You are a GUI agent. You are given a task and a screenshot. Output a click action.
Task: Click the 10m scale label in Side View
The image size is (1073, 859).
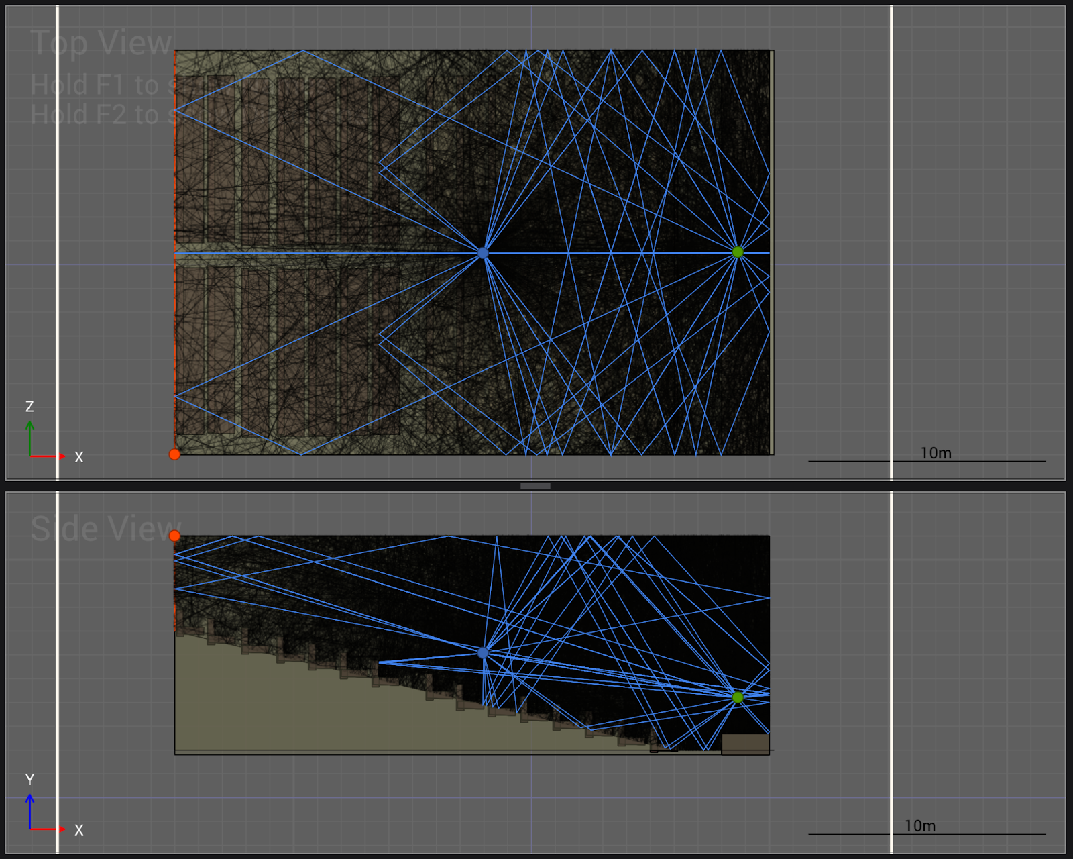(919, 825)
